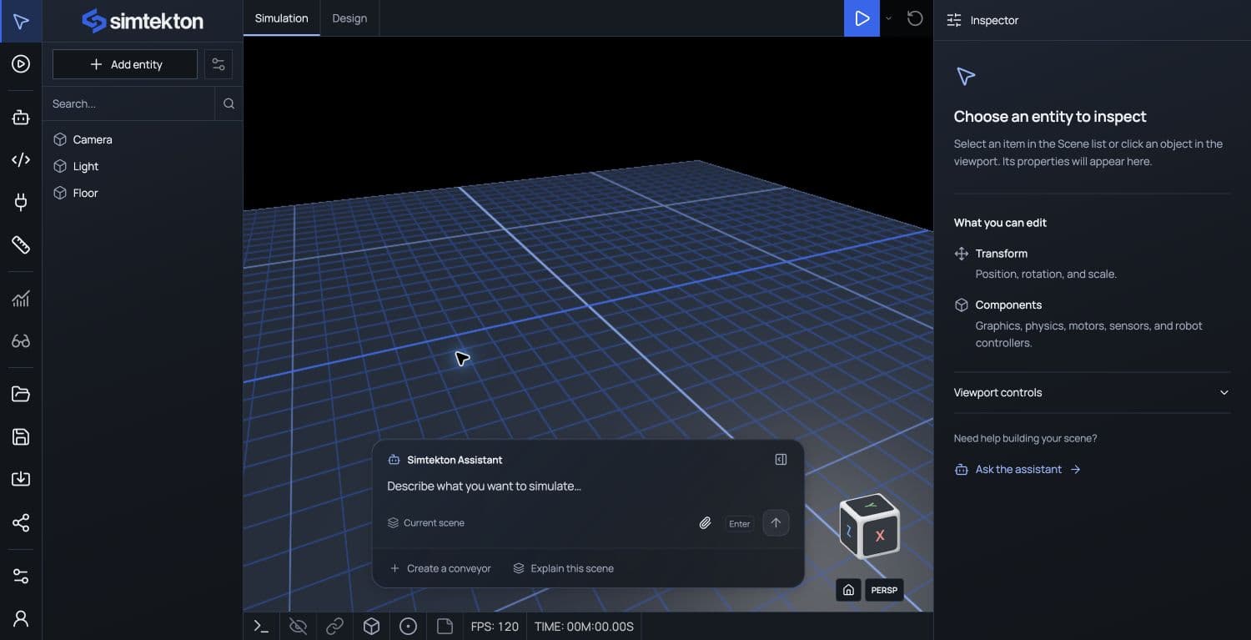Open the terminal console icon
This screenshot has height=640, width=1251.
261,626
